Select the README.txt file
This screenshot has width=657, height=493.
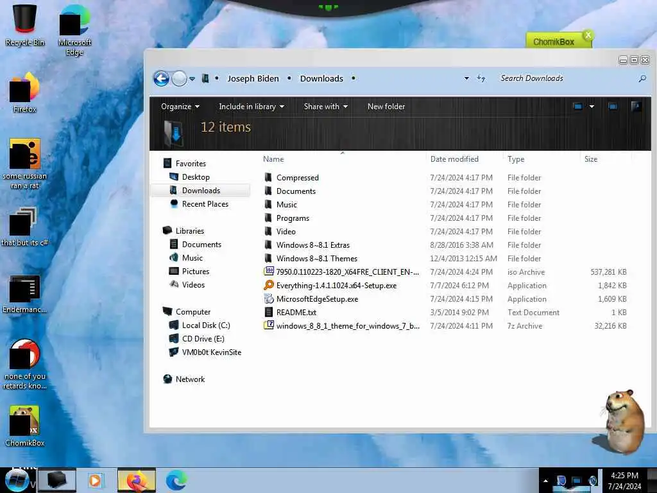(296, 313)
